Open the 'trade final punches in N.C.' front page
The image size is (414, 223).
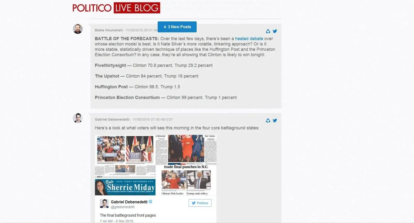186,180
